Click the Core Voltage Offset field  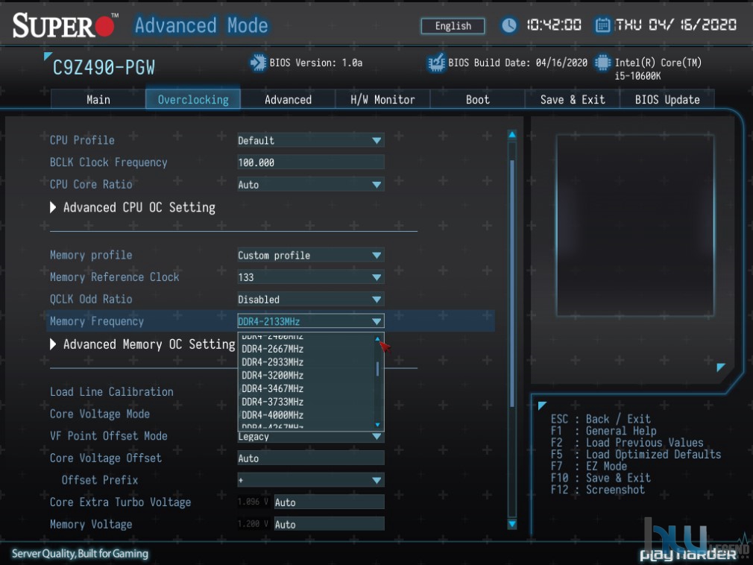(311, 458)
